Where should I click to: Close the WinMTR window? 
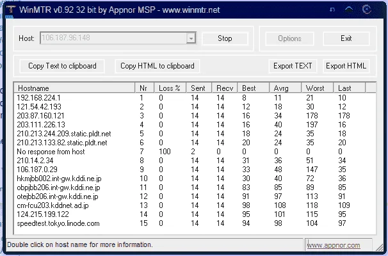[x=366, y=10]
